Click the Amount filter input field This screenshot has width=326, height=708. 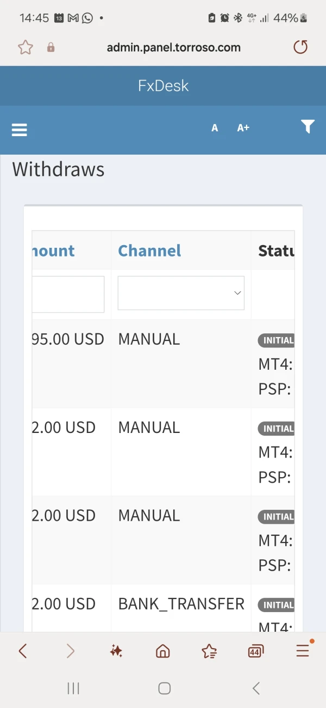(68, 294)
